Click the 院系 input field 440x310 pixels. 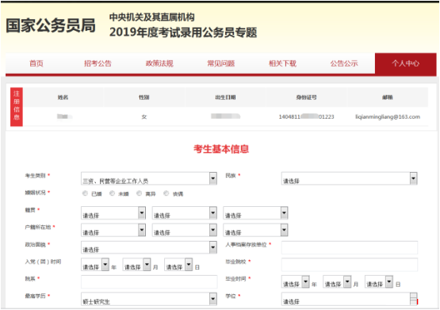(149, 282)
